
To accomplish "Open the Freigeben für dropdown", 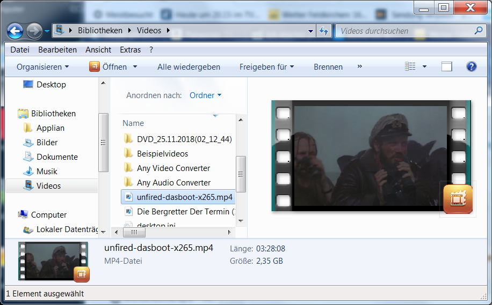I will click(x=267, y=67).
